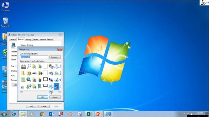Choose the music note icon
The image size is (209, 117).
click(56, 80)
